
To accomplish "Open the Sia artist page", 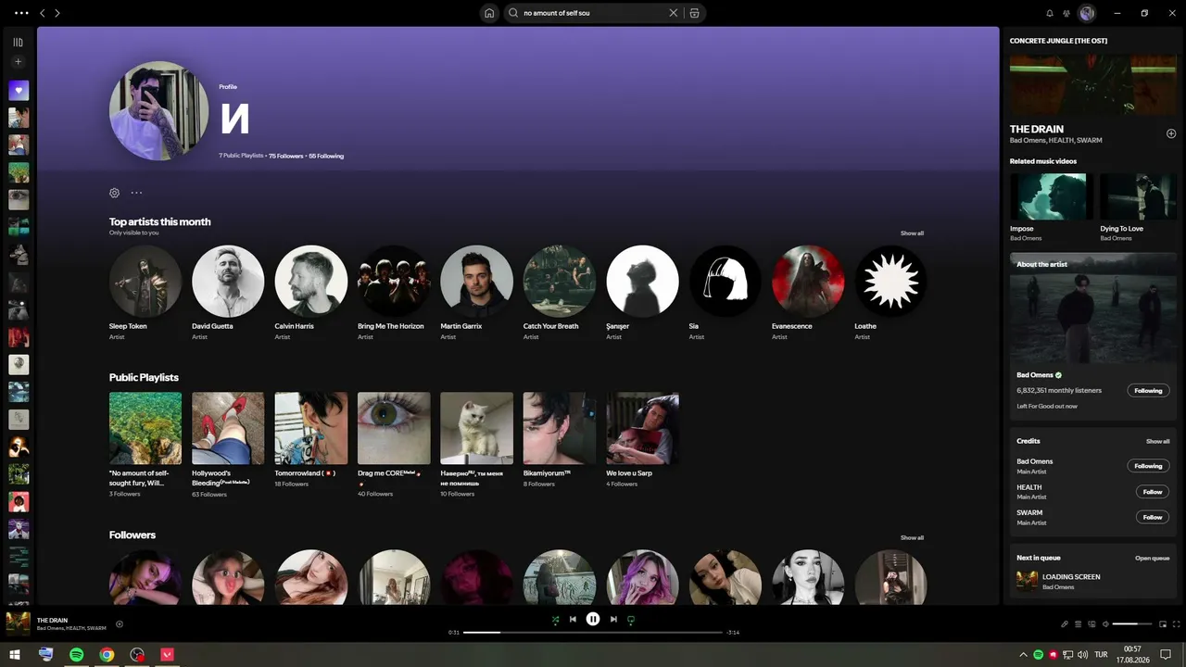I will click(725, 293).
